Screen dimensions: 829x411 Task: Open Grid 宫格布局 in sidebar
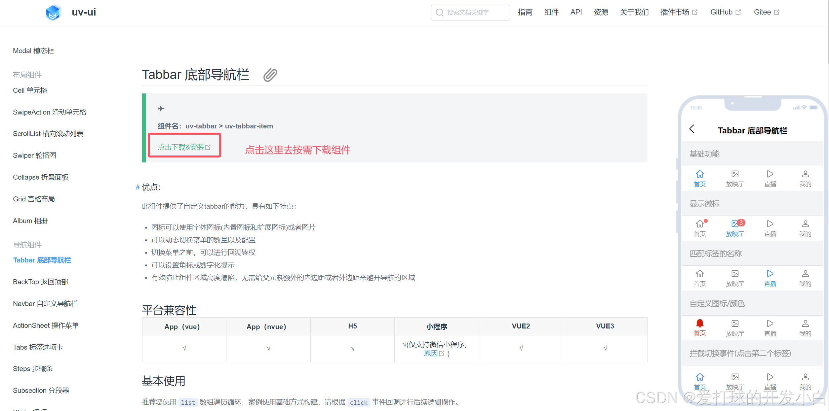(34, 199)
